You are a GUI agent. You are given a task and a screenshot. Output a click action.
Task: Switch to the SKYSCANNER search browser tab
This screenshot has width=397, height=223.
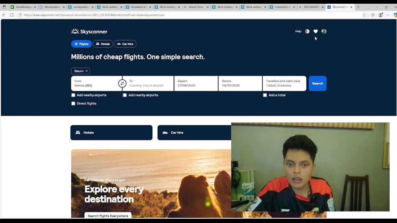pos(311,7)
